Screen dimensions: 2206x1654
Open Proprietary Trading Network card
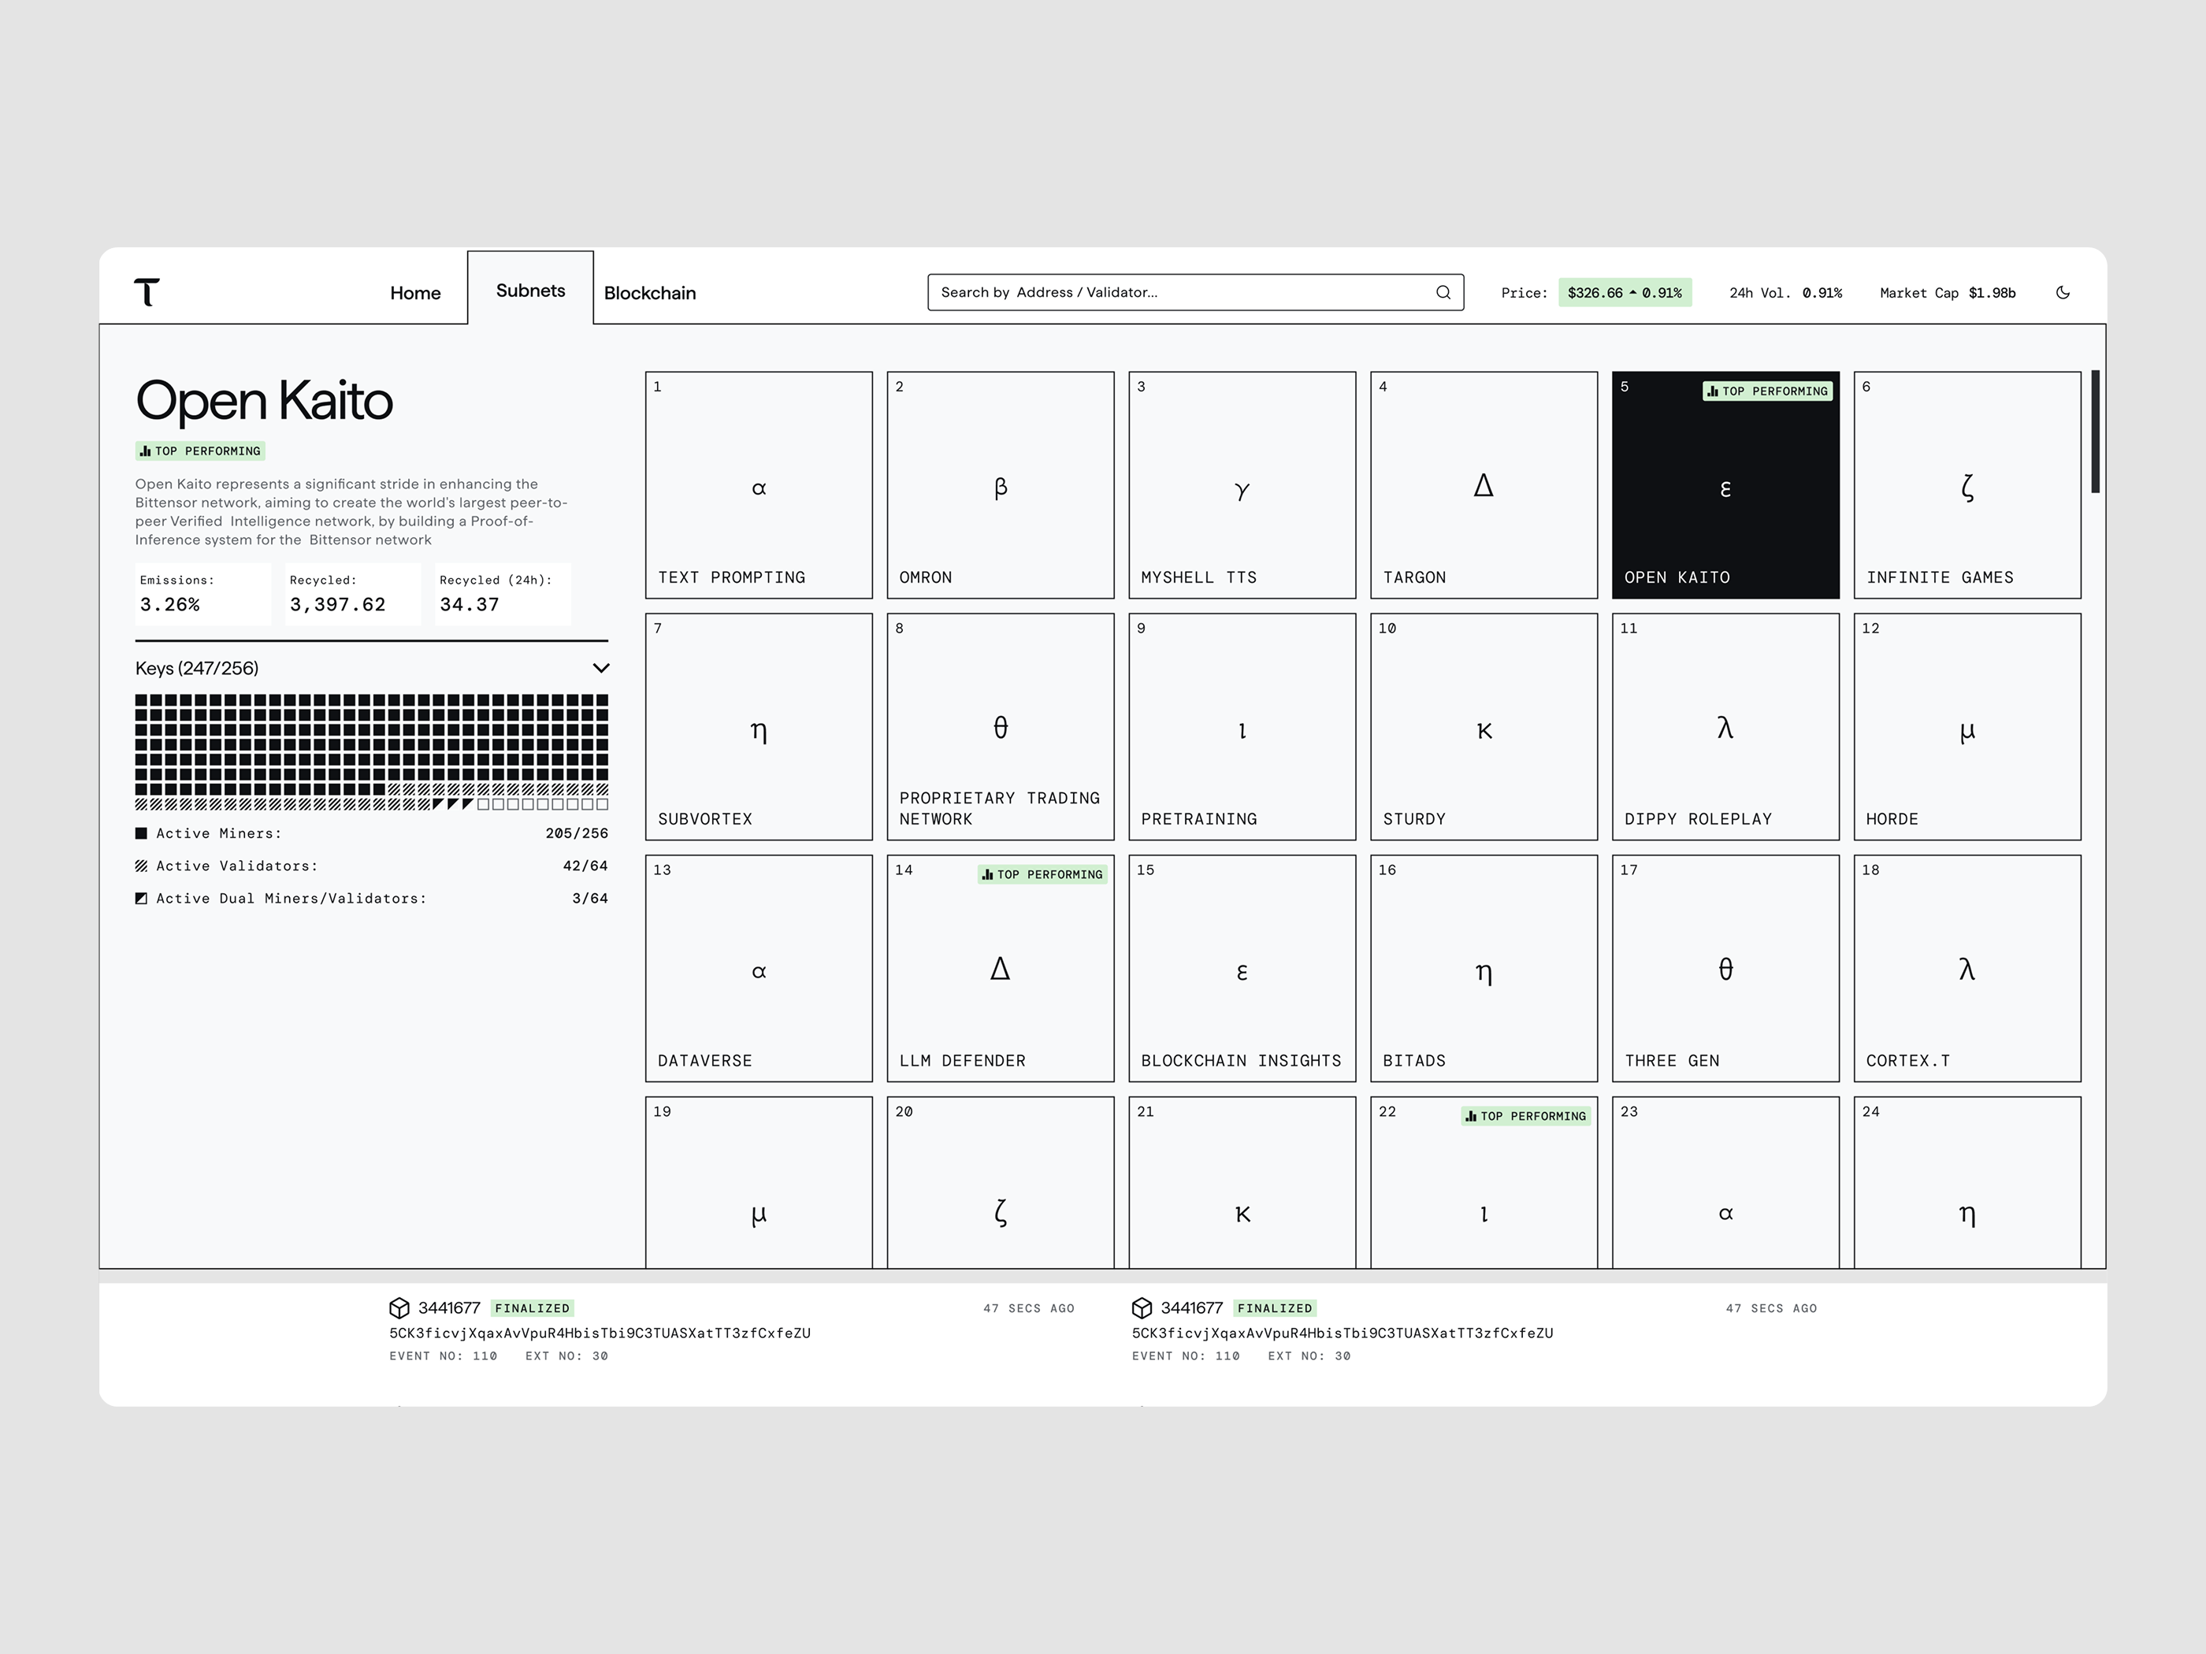(1001, 727)
